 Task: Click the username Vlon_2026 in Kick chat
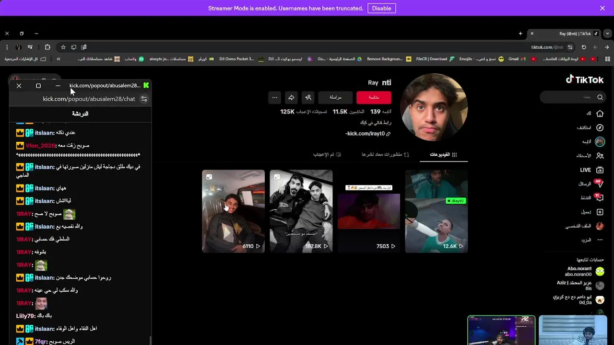[x=40, y=145]
